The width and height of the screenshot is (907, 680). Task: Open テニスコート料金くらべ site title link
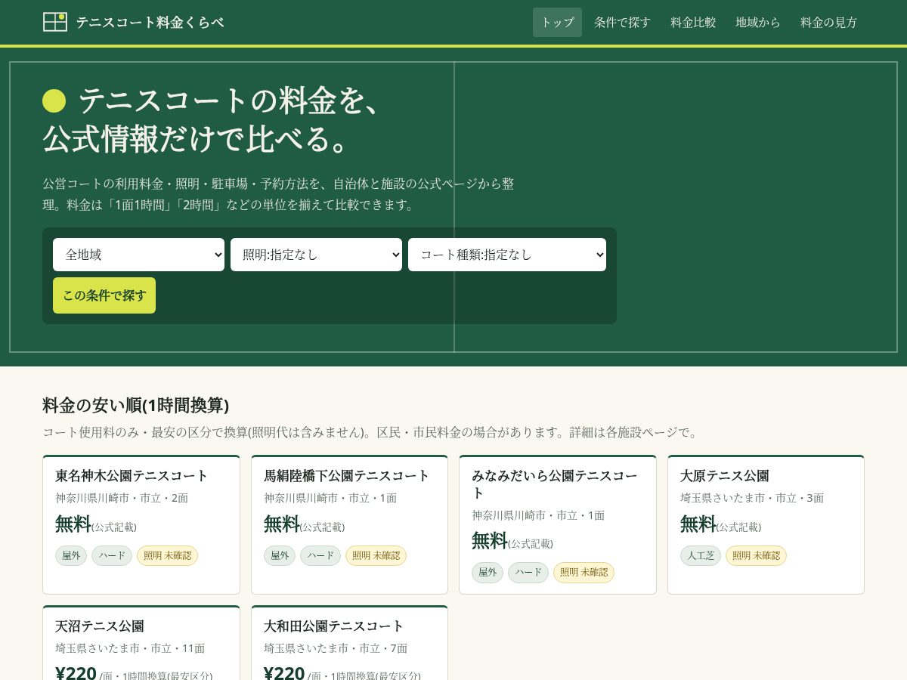pos(150,22)
